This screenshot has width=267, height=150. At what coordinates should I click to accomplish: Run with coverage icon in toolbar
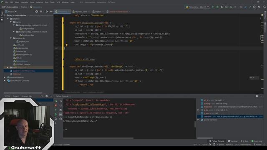click(x=222, y=7)
